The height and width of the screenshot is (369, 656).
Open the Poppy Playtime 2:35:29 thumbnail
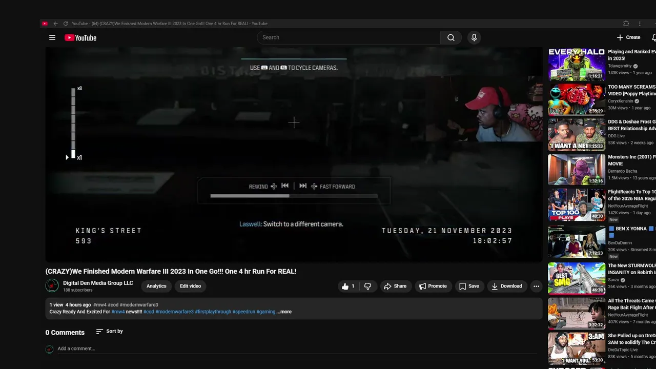point(577,100)
